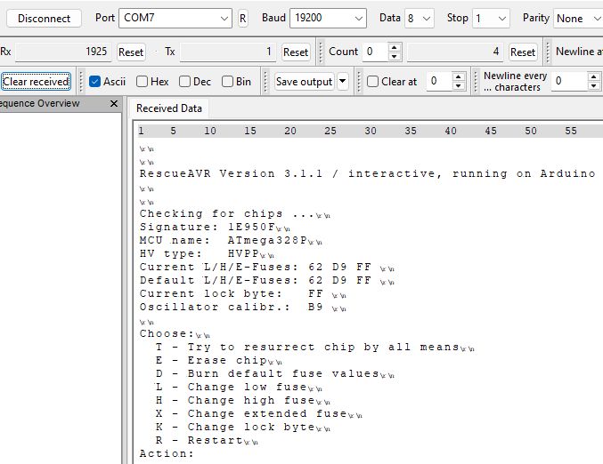Screen dimensions: 603x464
Task: Enable the Bin display checkbox
Action: tap(227, 82)
